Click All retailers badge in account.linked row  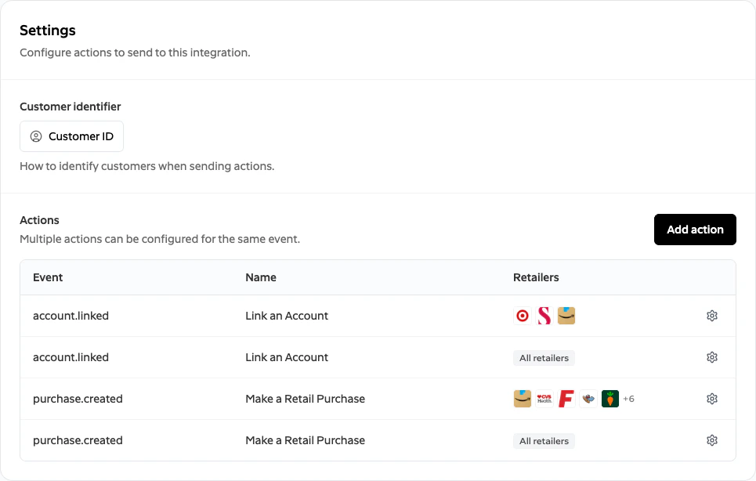[544, 358]
